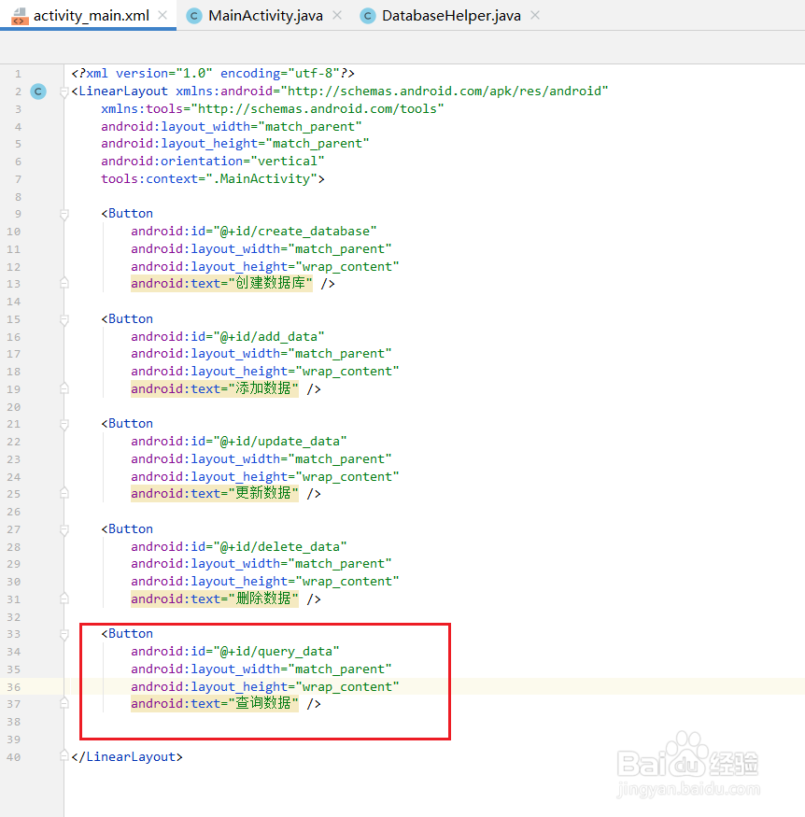Collapse the update_data Button fold on line 21
Viewport: 805px width, 817px height.
64,424
